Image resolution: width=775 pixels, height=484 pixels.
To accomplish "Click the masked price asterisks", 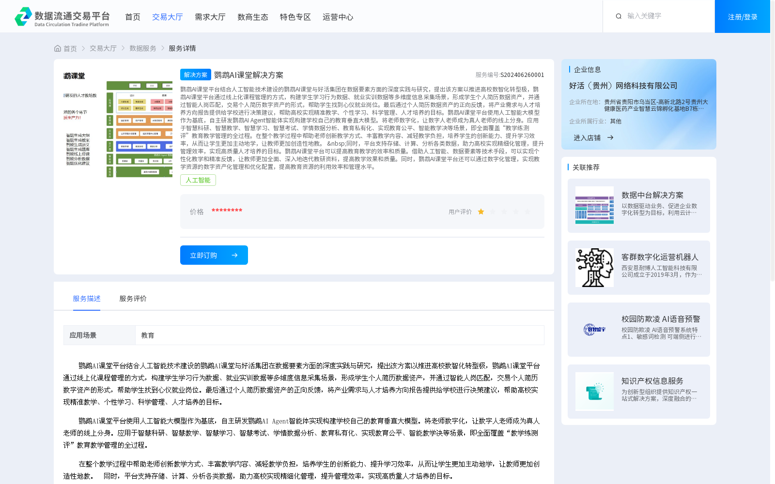I will (x=227, y=211).
